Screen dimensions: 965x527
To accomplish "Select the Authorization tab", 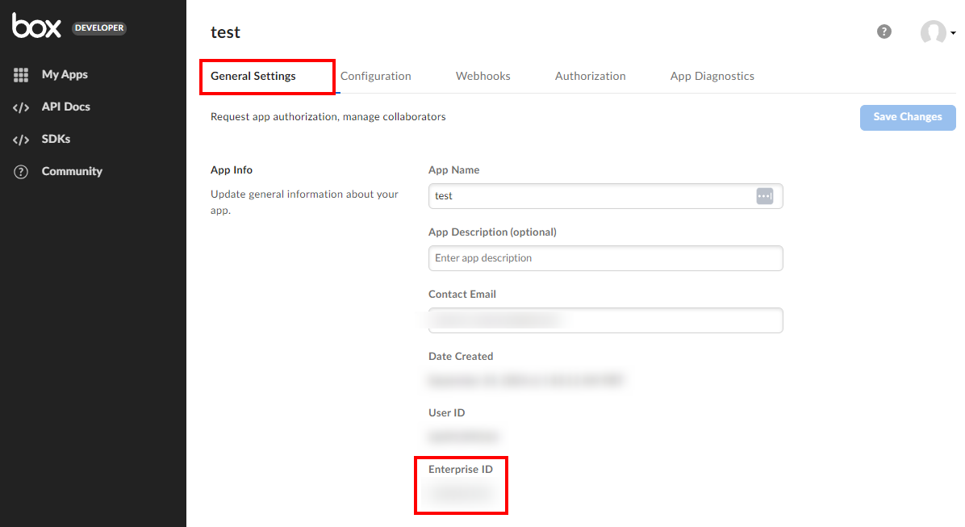I will pos(591,77).
